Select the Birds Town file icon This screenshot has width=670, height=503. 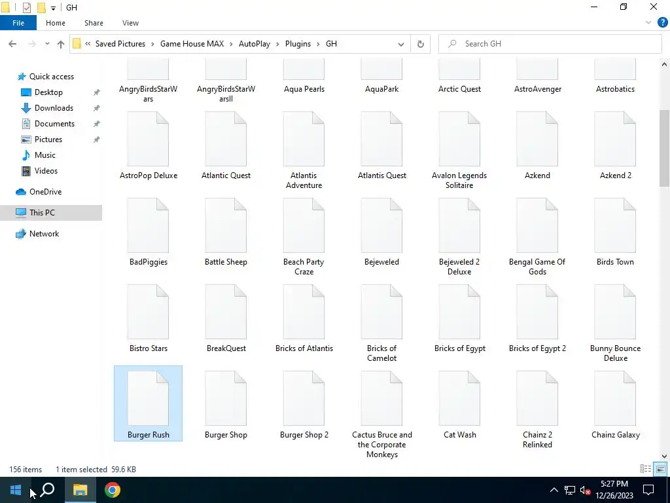point(615,225)
